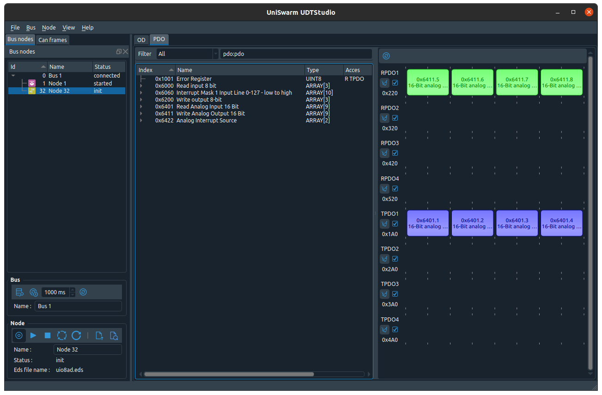Open the Help menu
The height and width of the screenshot is (395, 602).
88,28
